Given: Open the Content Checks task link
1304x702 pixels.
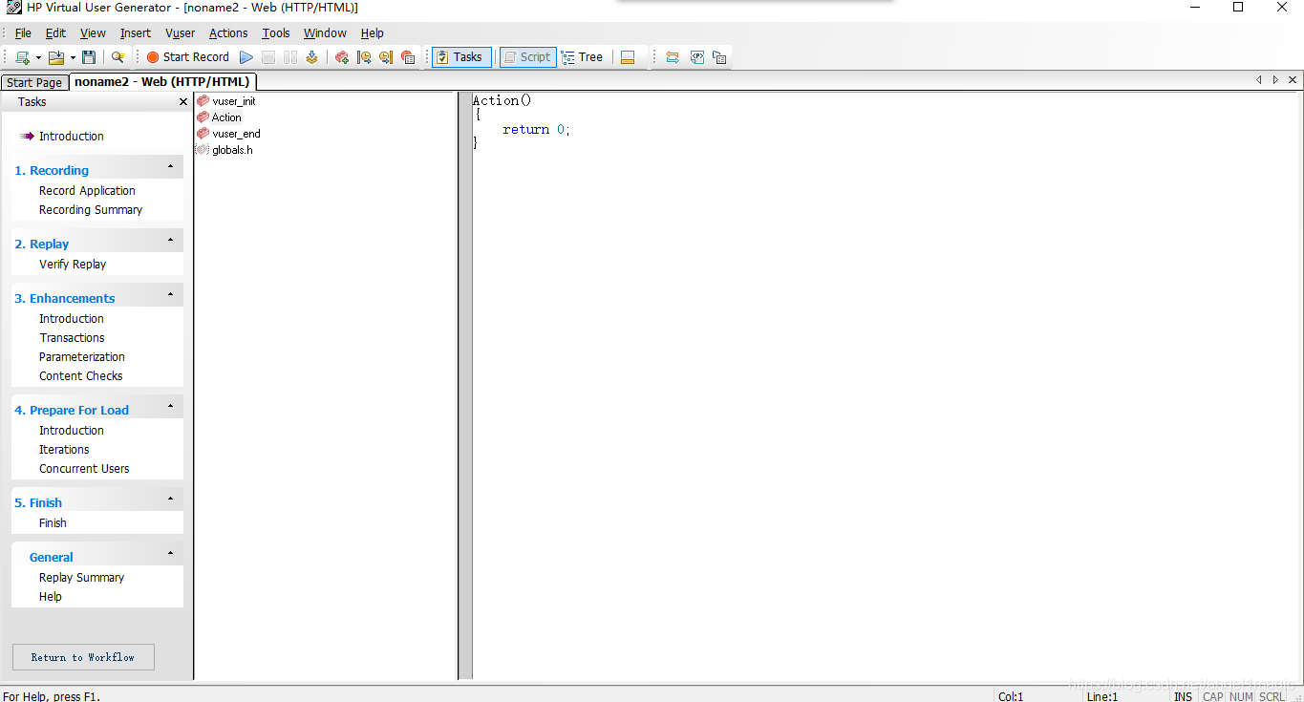Looking at the screenshot, I should pyautogui.click(x=81, y=376).
